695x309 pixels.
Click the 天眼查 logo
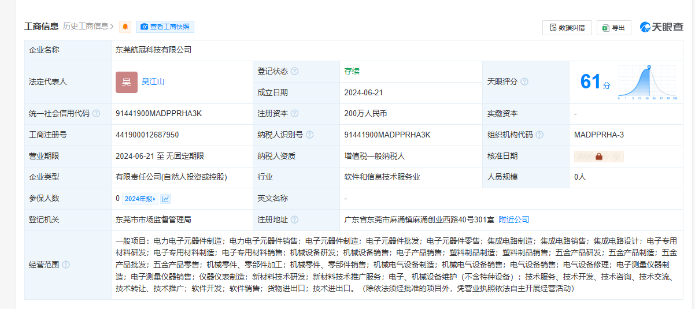click(x=662, y=27)
